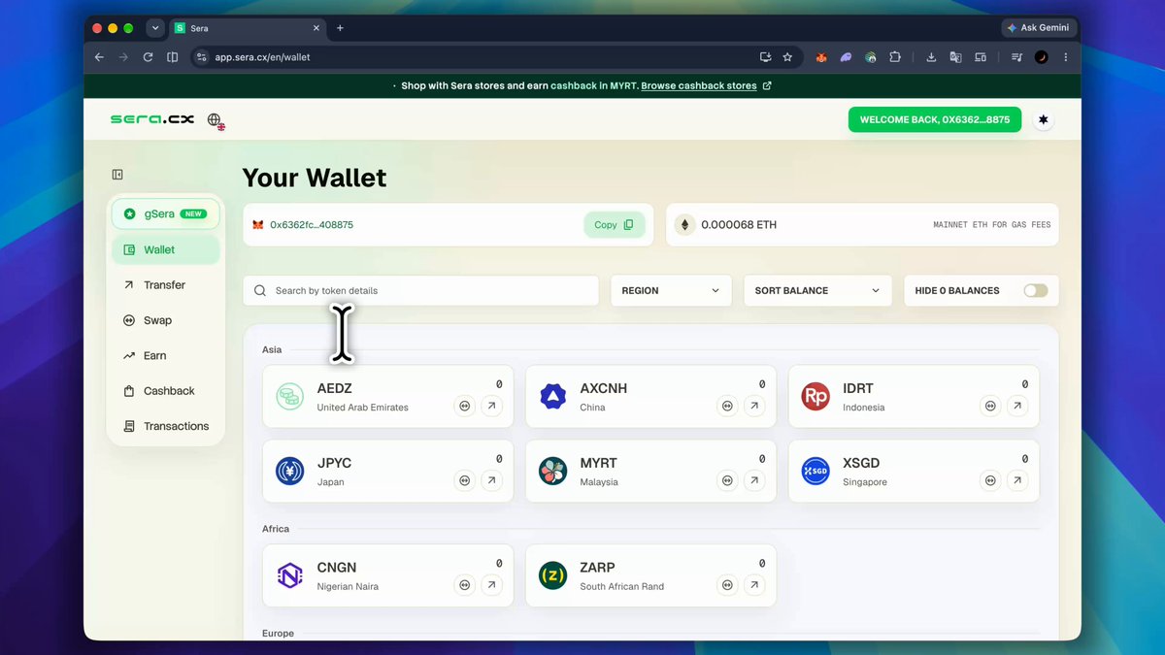Open Earn in the sidebar
Viewport: 1165px width, 655px height.
click(166, 356)
